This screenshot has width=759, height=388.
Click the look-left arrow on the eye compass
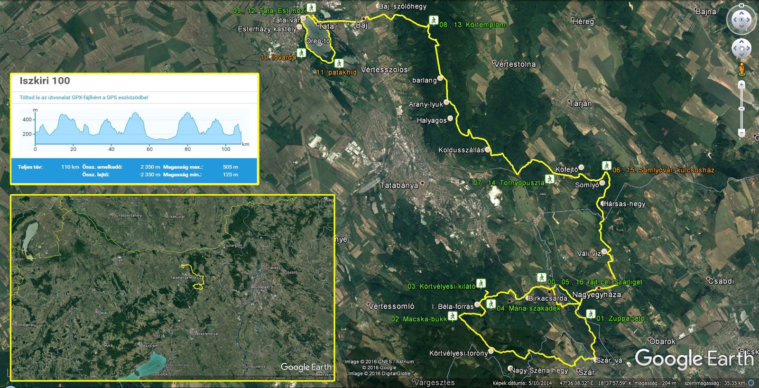tap(734, 20)
